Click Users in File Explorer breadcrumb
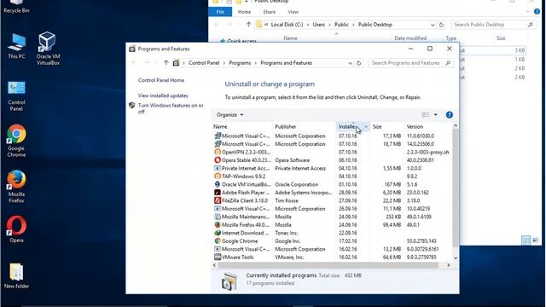Image resolution: width=546 pixels, height=307 pixels. click(x=318, y=25)
